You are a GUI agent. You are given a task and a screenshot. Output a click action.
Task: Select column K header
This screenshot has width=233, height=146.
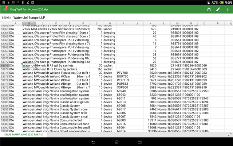(x=150, y=23)
